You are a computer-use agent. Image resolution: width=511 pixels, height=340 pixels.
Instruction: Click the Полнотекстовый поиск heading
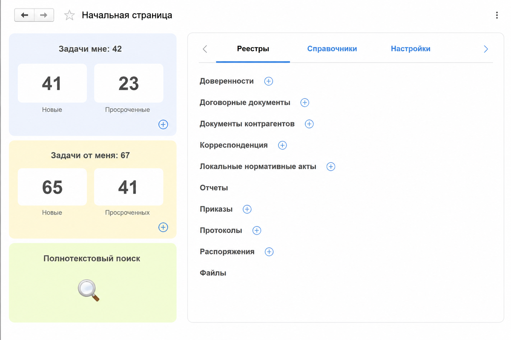click(92, 258)
